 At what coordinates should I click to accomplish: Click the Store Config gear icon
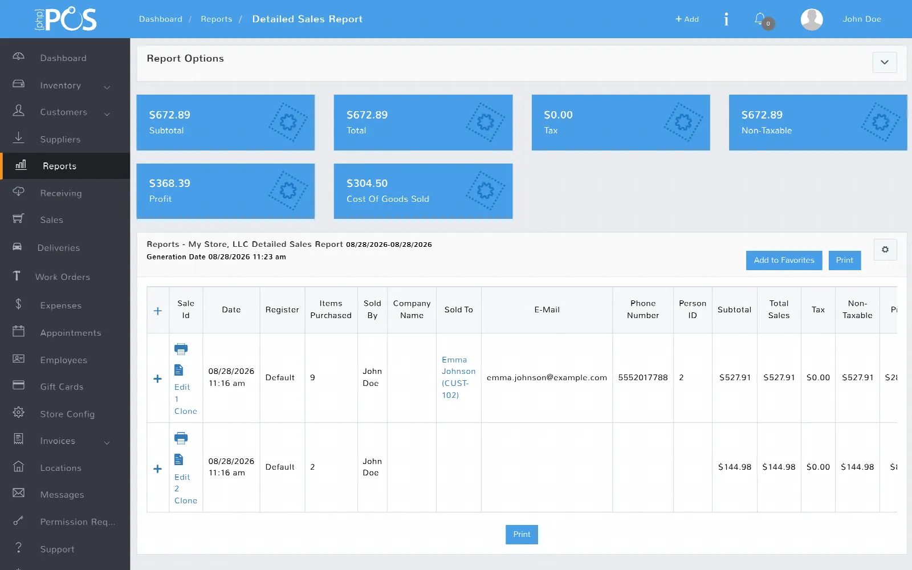coord(19,412)
